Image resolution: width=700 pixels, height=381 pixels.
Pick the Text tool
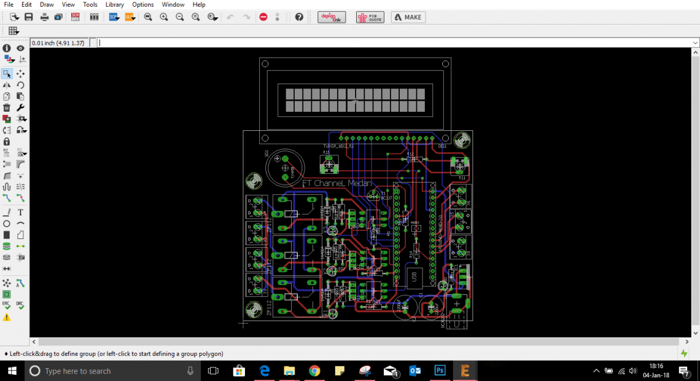pyautogui.click(x=20, y=213)
